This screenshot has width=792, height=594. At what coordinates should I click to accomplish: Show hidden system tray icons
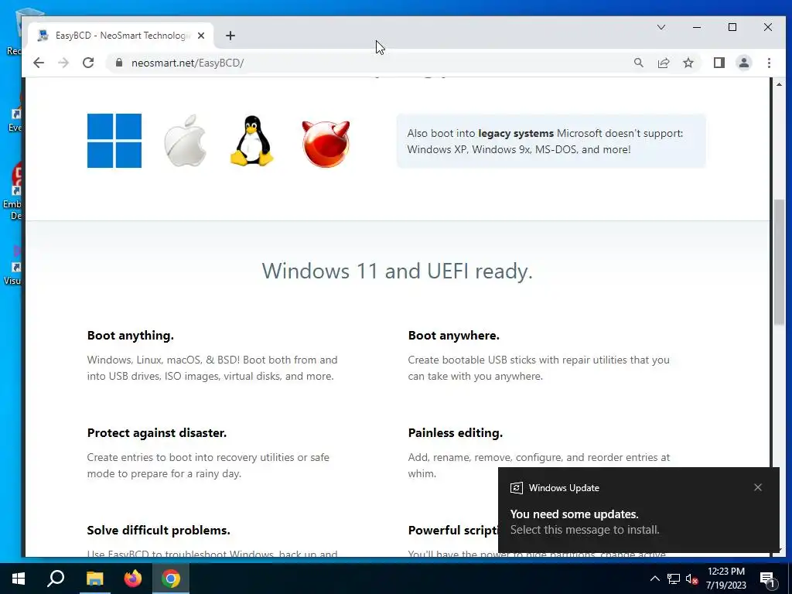click(x=654, y=579)
